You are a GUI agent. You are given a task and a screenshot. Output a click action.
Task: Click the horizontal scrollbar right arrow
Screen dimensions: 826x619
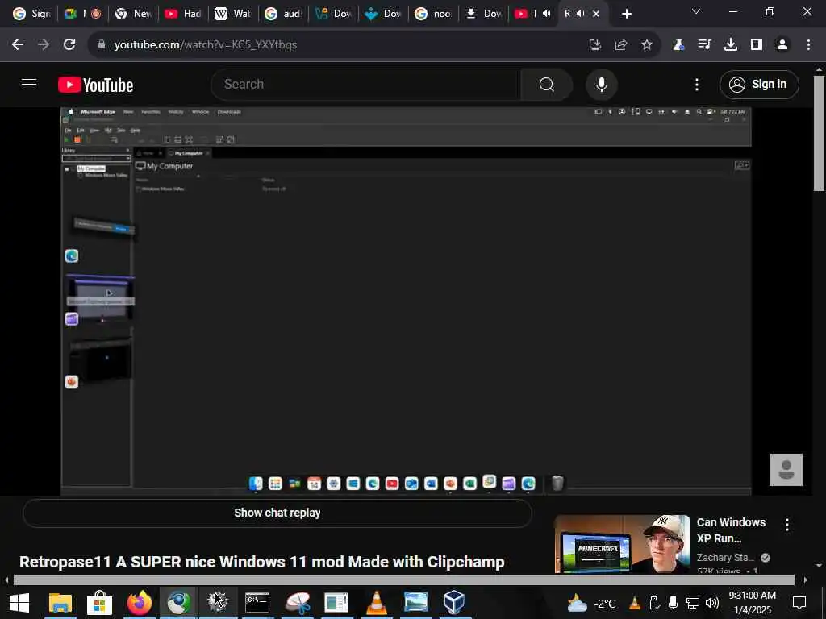pos(805,580)
